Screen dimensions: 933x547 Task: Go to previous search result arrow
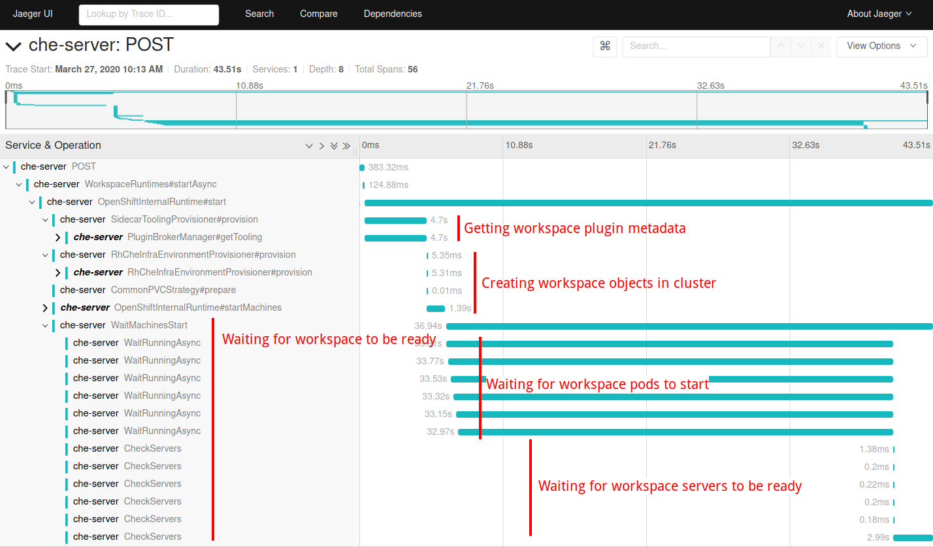[x=781, y=46]
